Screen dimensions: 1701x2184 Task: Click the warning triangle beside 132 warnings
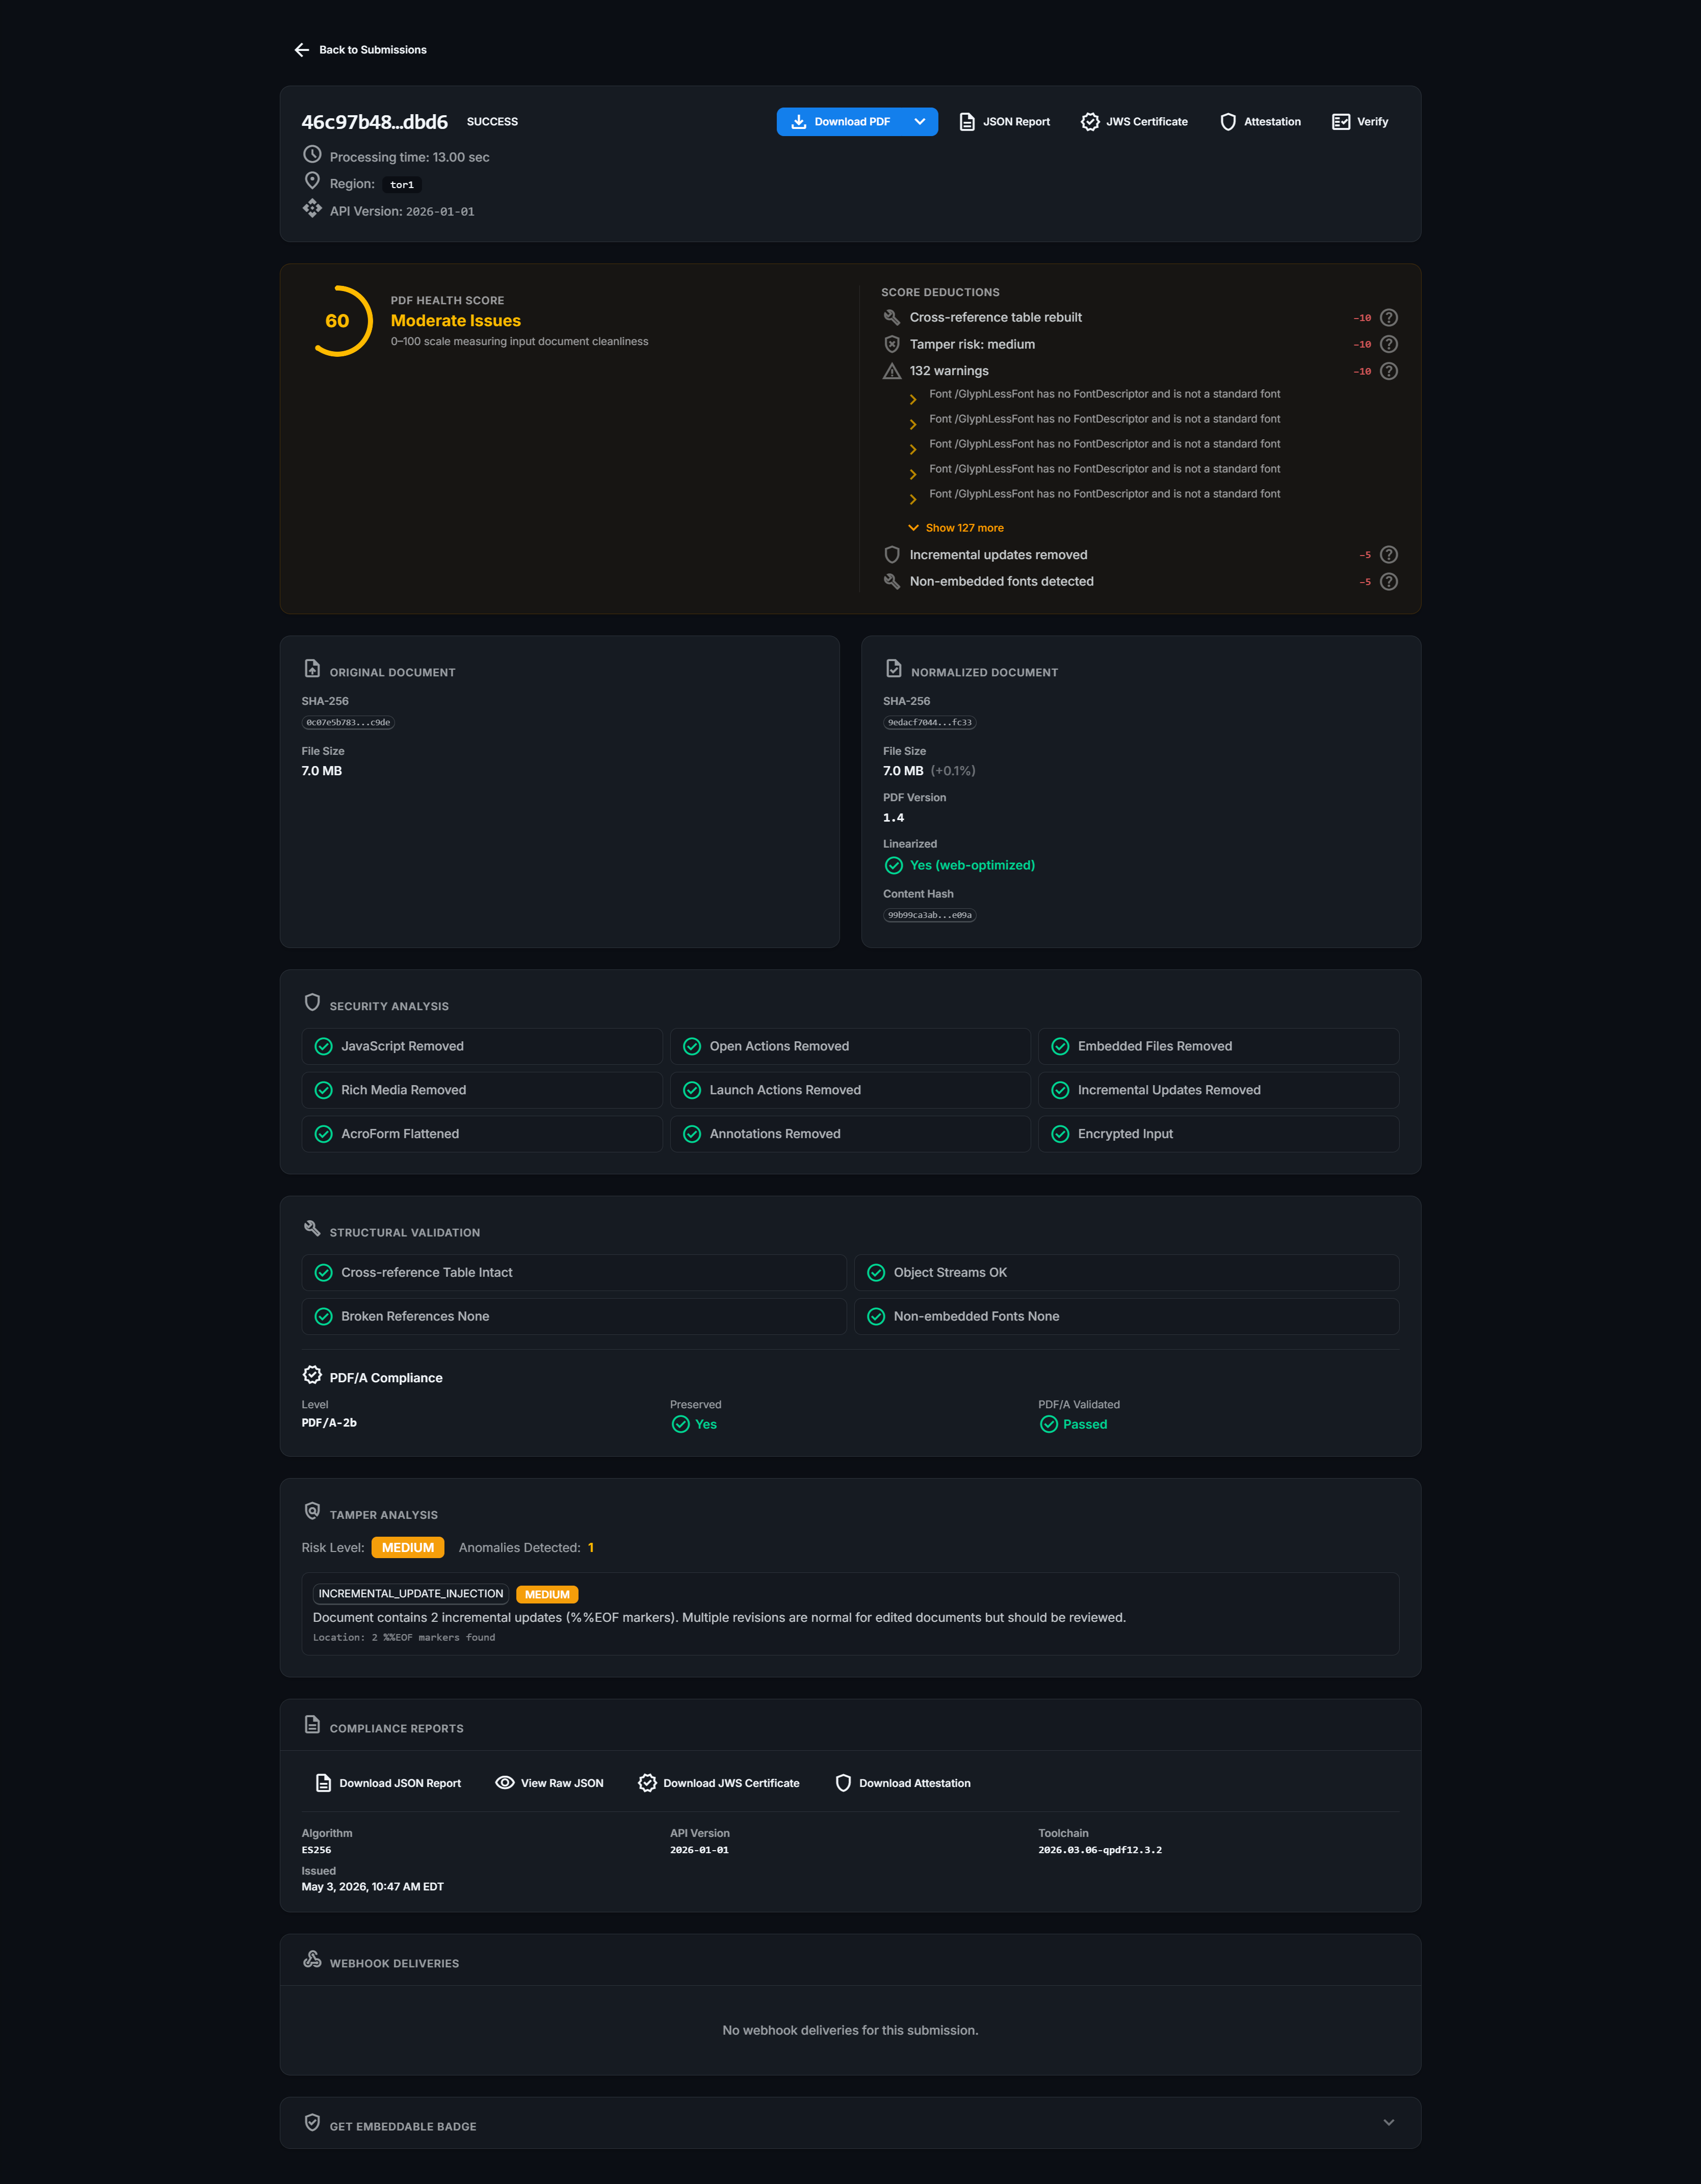point(892,371)
